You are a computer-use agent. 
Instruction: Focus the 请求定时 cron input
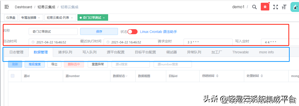point(208,42)
